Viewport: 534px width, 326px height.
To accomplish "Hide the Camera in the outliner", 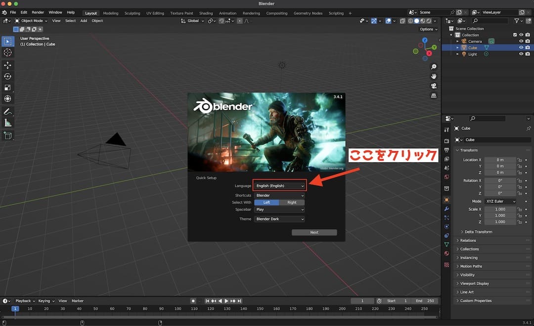I will [x=521, y=41].
